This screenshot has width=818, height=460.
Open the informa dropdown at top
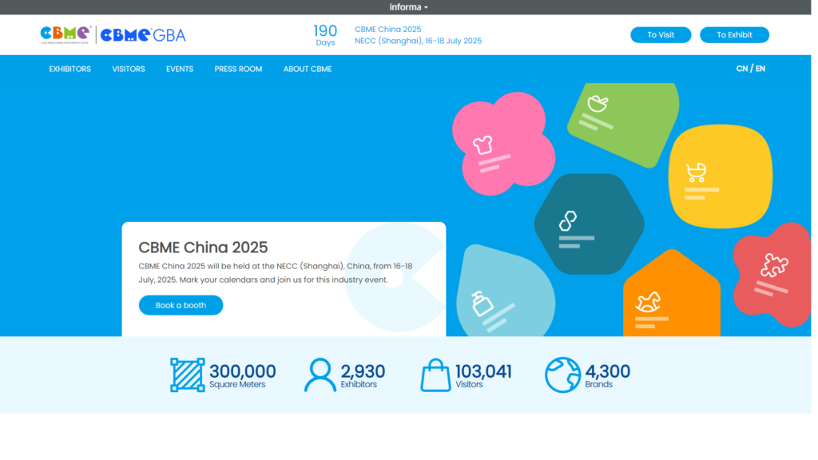click(408, 7)
